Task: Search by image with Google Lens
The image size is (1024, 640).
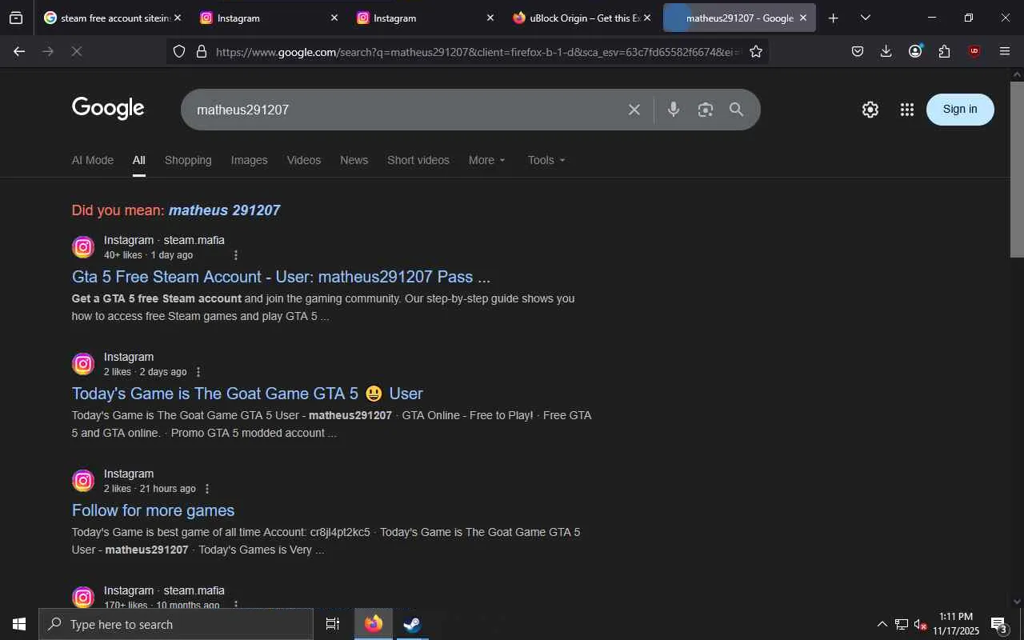Action: point(705,110)
